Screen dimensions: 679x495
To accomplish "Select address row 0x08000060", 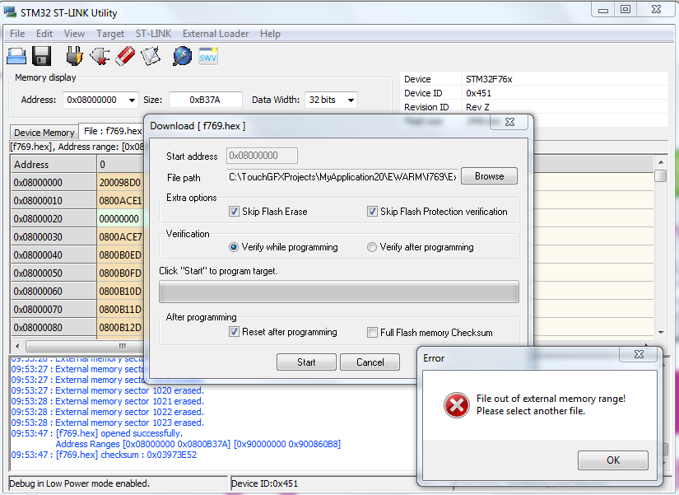I will pyautogui.click(x=53, y=292).
